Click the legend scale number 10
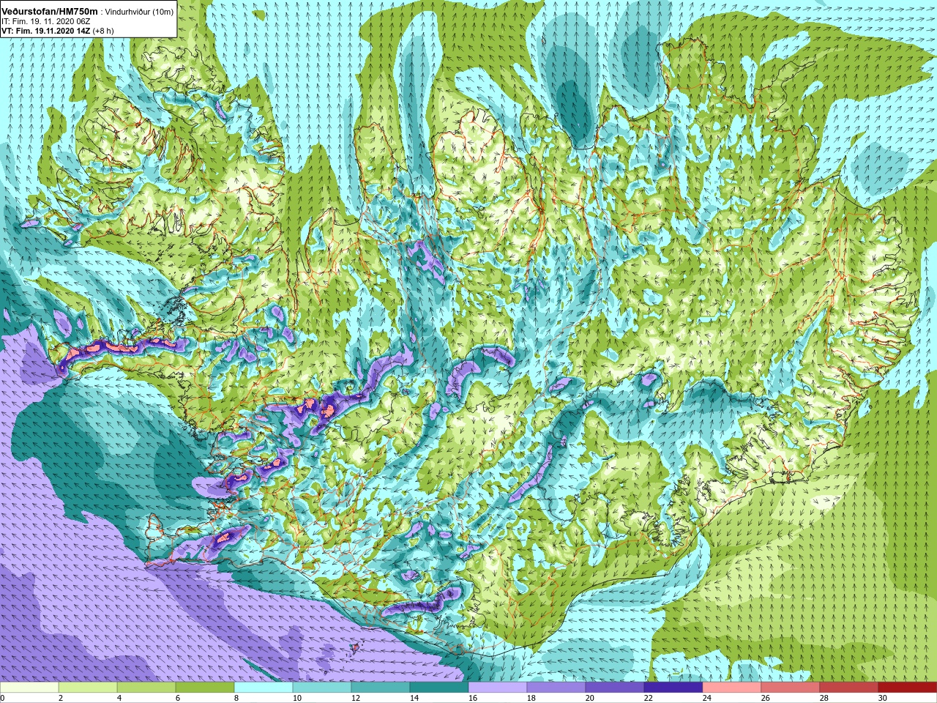This screenshot has width=937, height=703. tap(296, 698)
